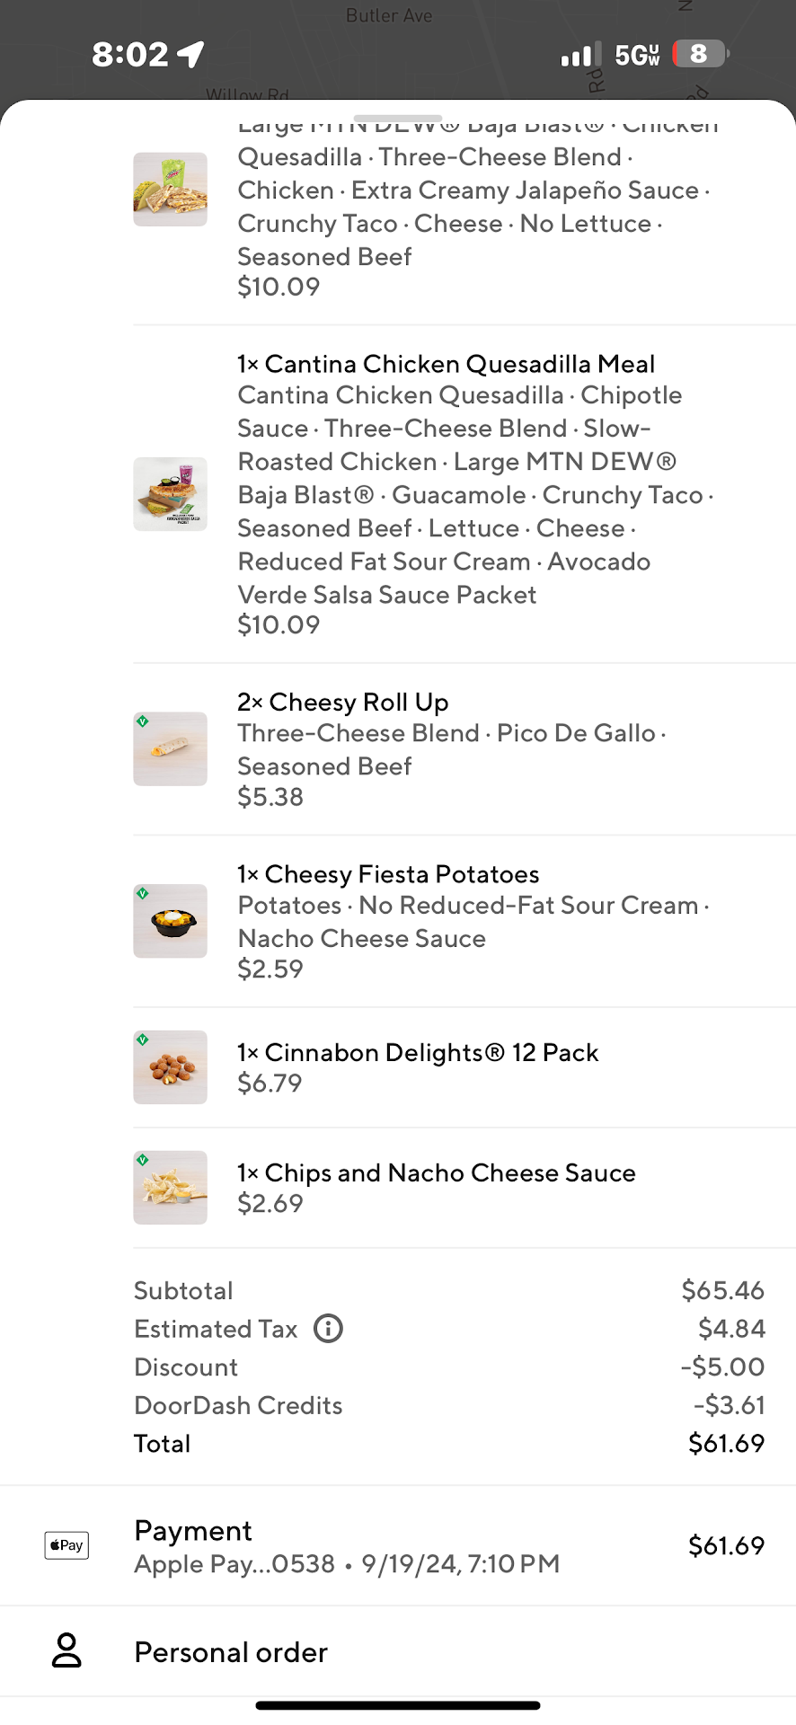Open the Cantina Chicken Quesadilla Meal thumbnail

click(171, 494)
